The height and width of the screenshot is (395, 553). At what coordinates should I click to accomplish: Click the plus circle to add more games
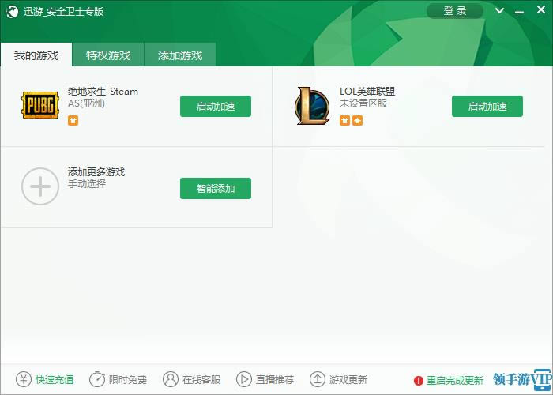pos(39,186)
